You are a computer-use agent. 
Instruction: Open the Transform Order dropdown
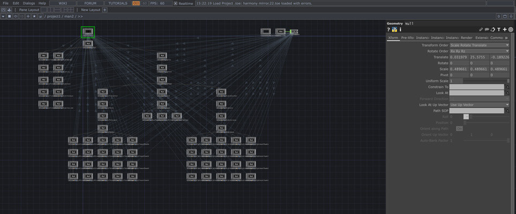click(x=480, y=45)
